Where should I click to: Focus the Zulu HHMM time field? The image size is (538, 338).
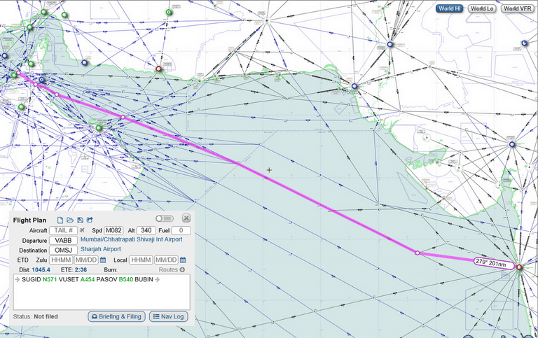[61, 260]
